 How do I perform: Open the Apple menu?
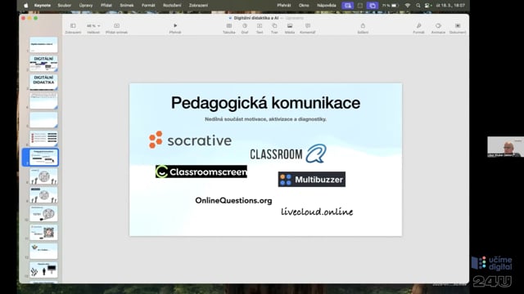25,6
